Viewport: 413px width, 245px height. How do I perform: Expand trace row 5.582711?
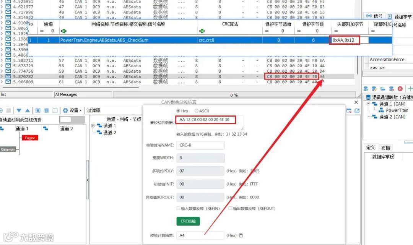click(x=2, y=60)
